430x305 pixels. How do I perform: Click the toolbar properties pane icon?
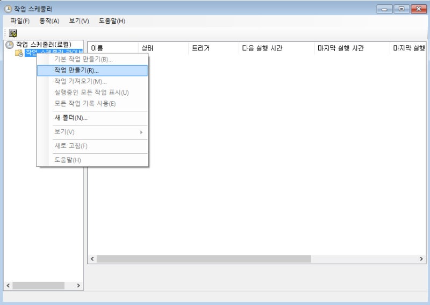[13, 33]
